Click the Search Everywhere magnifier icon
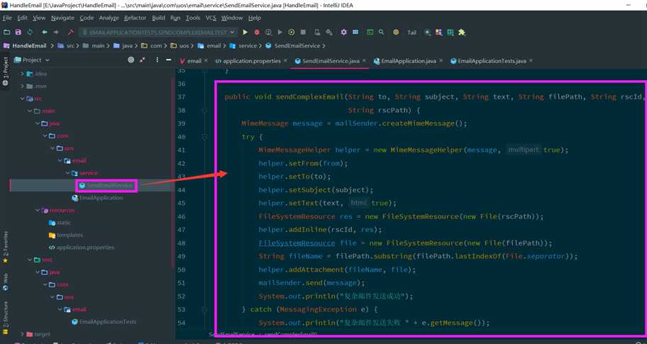 pyautogui.click(x=382, y=32)
